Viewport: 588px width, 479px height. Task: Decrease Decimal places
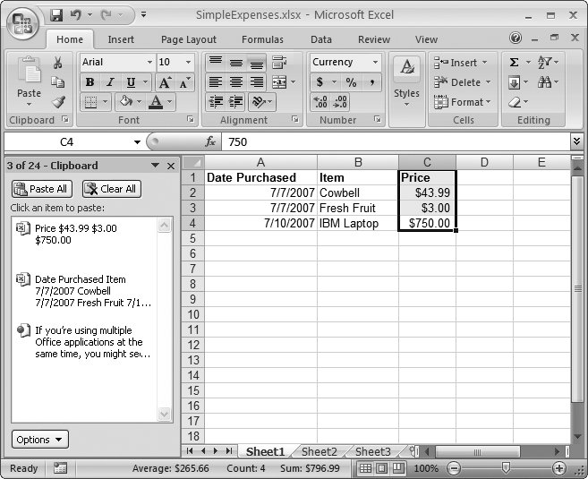point(340,102)
